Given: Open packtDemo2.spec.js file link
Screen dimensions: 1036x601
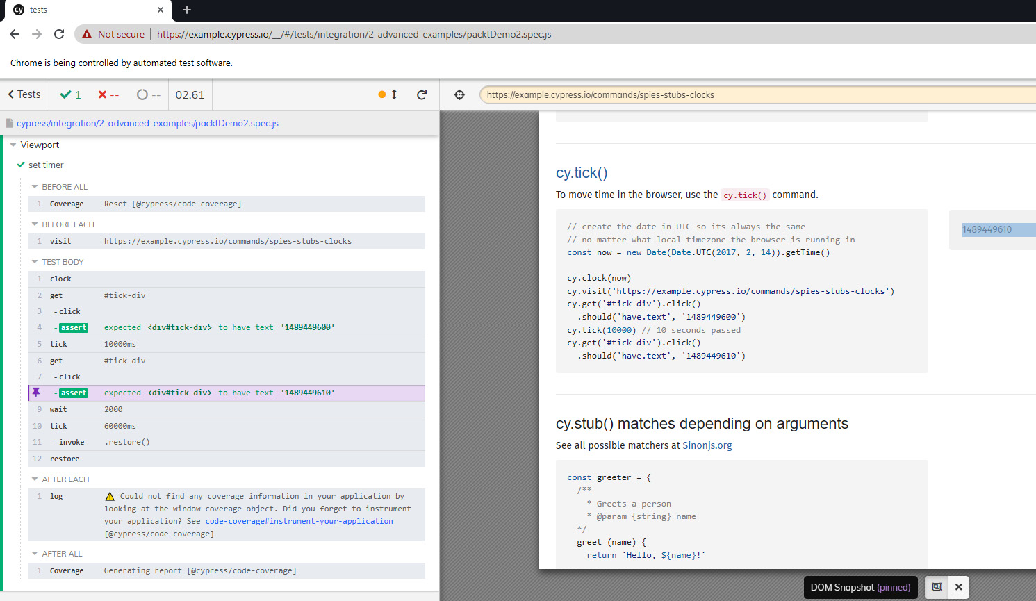Looking at the screenshot, I should tap(147, 123).
